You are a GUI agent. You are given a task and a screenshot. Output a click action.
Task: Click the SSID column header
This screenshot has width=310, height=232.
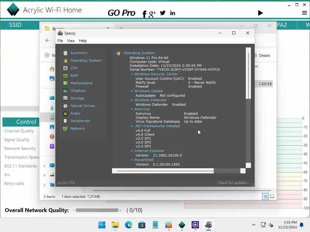(x=15, y=25)
